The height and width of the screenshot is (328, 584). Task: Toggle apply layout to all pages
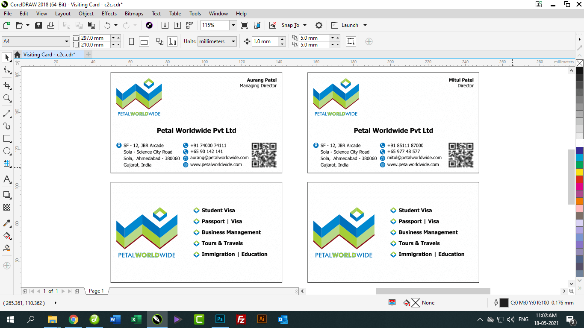pyautogui.click(x=160, y=41)
